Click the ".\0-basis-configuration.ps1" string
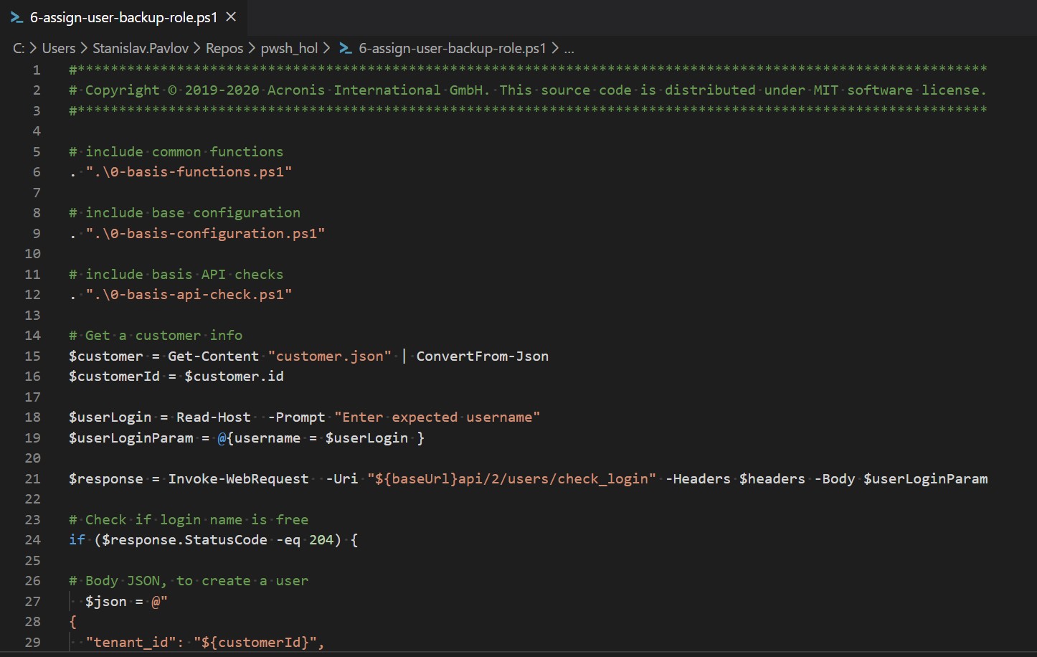 pos(205,233)
